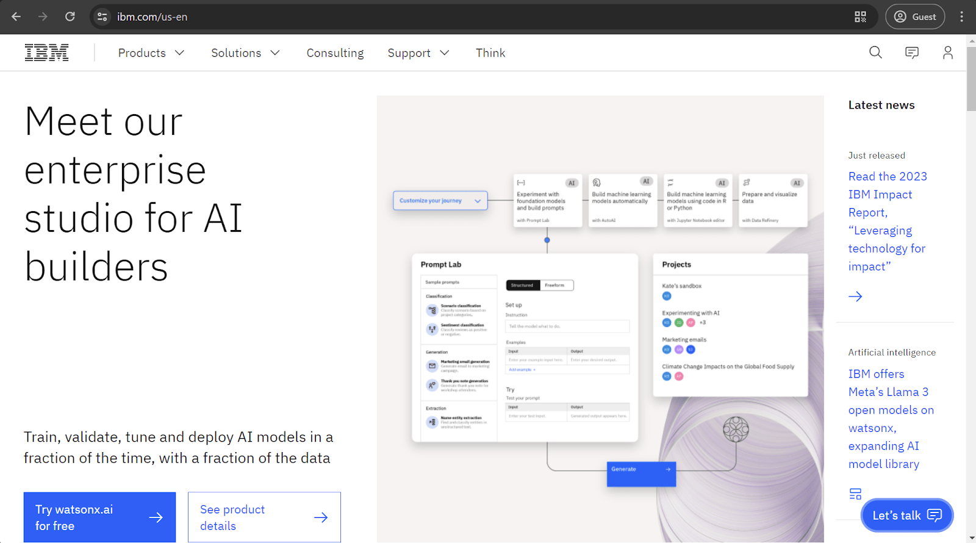Screen dimensions: 976x543
Task: Expand the Solutions dropdown menu
Action: pos(245,53)
